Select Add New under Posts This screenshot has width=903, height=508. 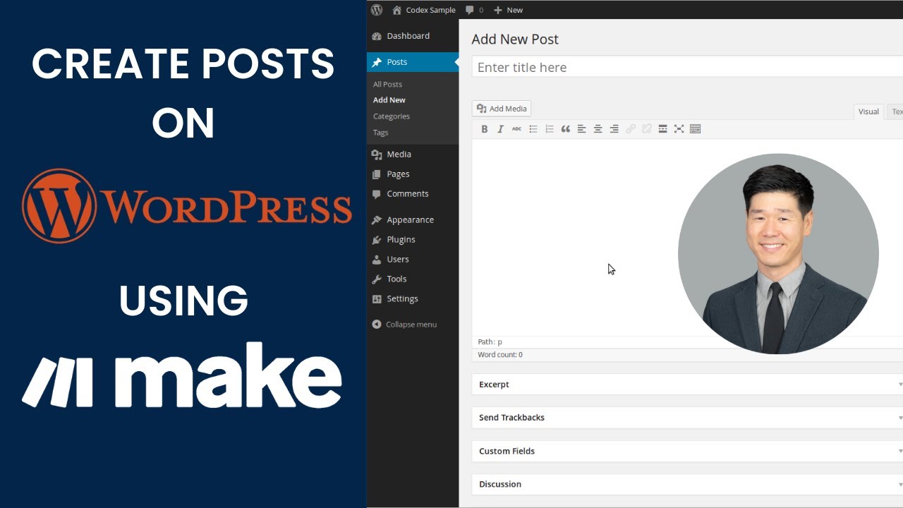point(389,100)
